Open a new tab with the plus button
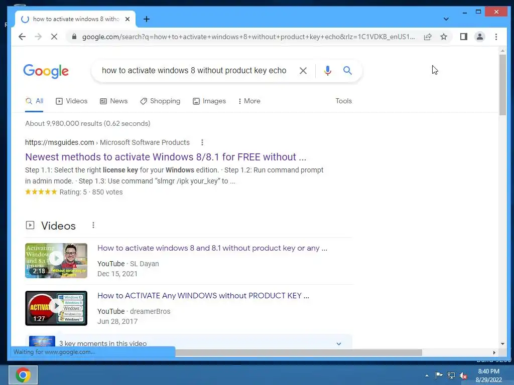This screenshot has height=385, width=514. click(147, 20)
